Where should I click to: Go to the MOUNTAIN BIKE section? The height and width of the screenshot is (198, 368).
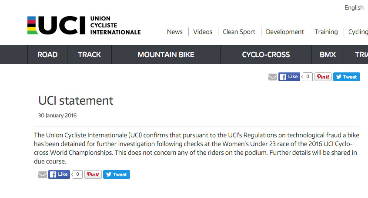(x=166, y=55)
